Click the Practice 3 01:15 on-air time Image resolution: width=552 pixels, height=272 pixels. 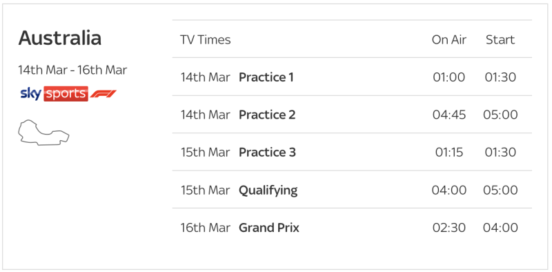tap(449, 153)
